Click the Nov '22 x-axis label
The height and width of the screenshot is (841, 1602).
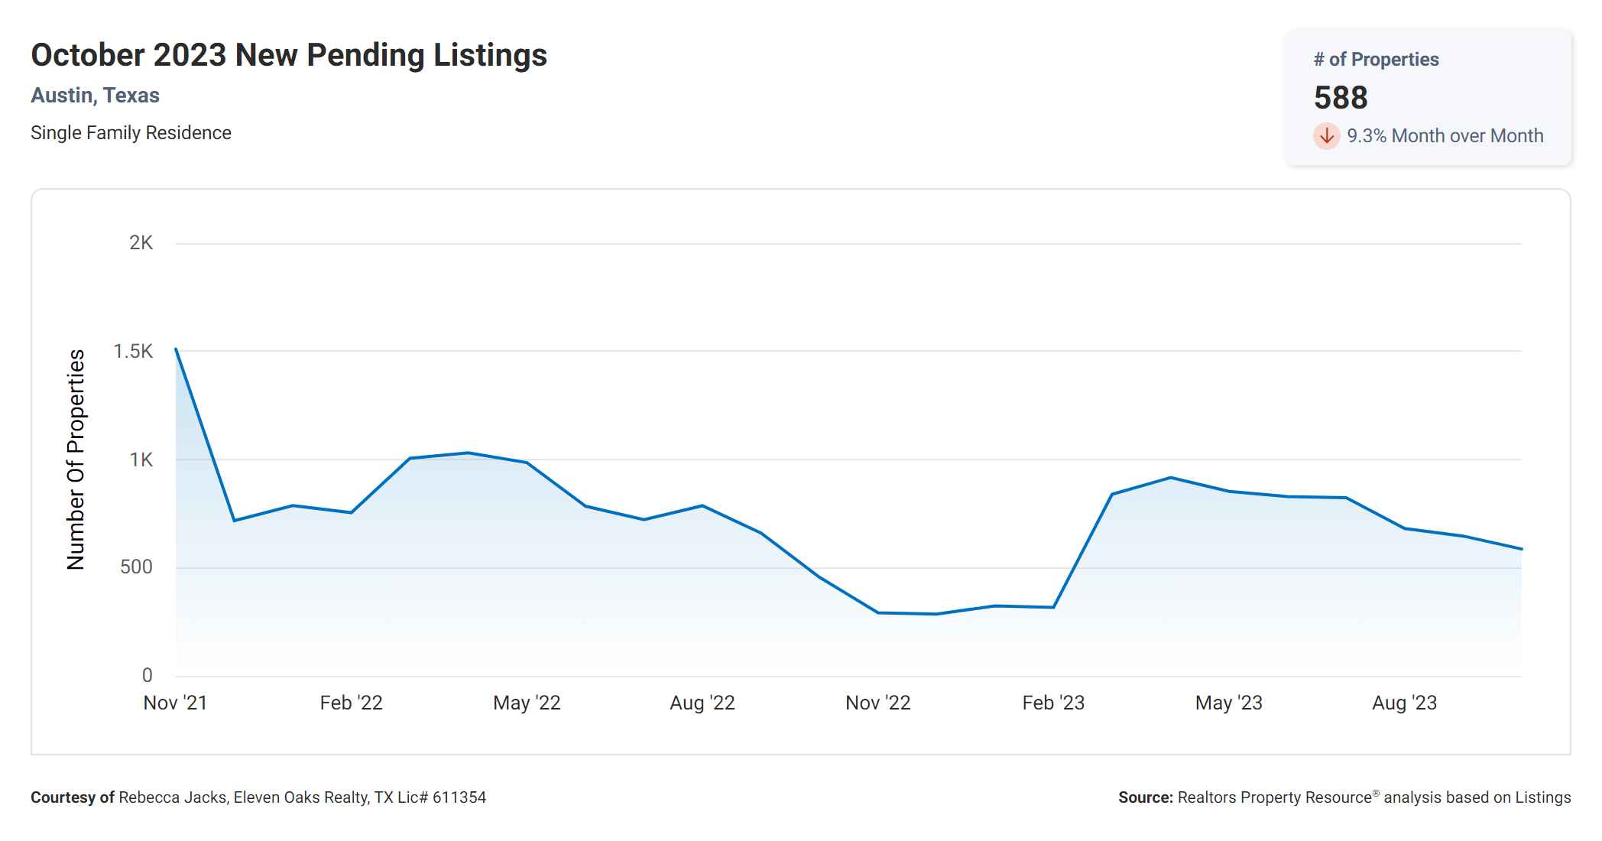pyautogui.click(x=877, y=703)
